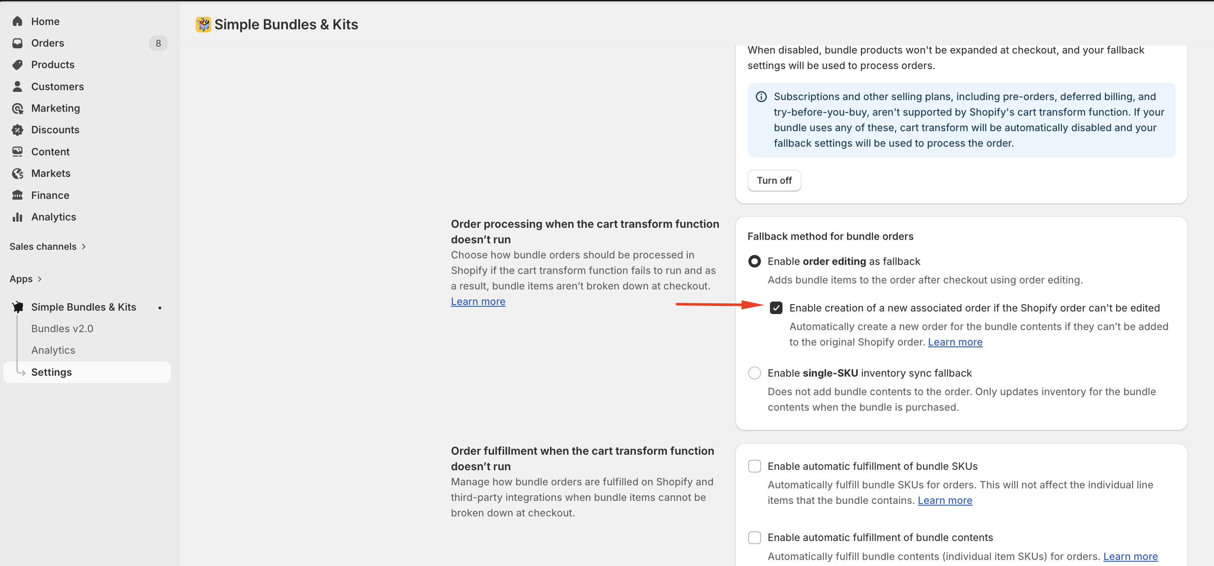Expand the Sales channels section

(47, 246)
